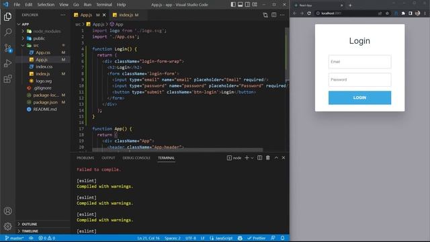
Task: Open the Source Control view
Action: click(7, 48)
